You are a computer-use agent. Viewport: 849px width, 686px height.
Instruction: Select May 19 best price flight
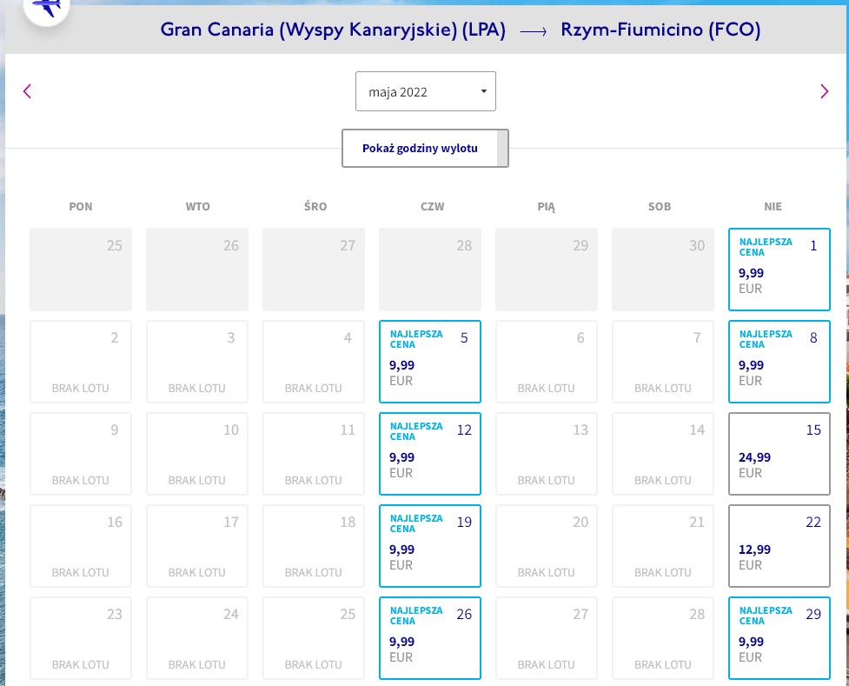(430, 546)
